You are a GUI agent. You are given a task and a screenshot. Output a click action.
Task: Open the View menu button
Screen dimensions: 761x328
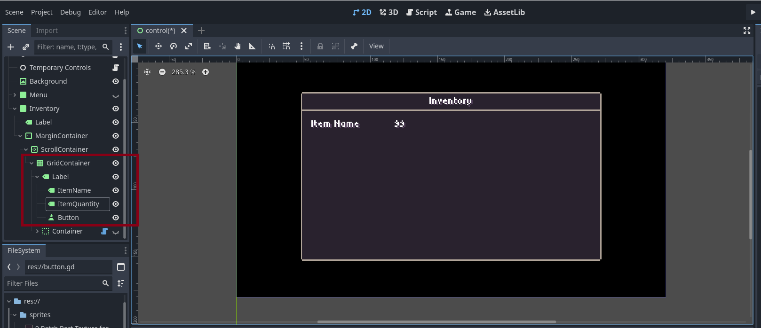tap(376, 46)
